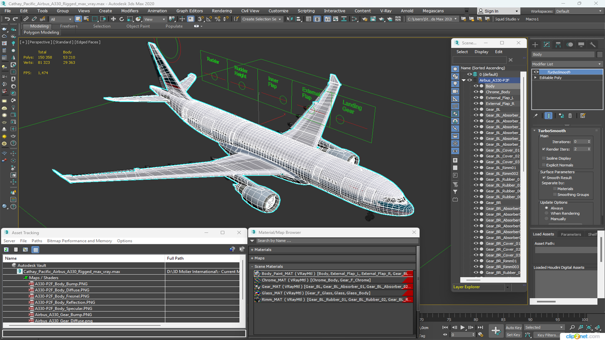Image resolution: width=605 pixels, height=340 pixels.
Task: Click Zoom Extents Selected viewport icon
Action: pyautogui.click(x=589, y=327)
